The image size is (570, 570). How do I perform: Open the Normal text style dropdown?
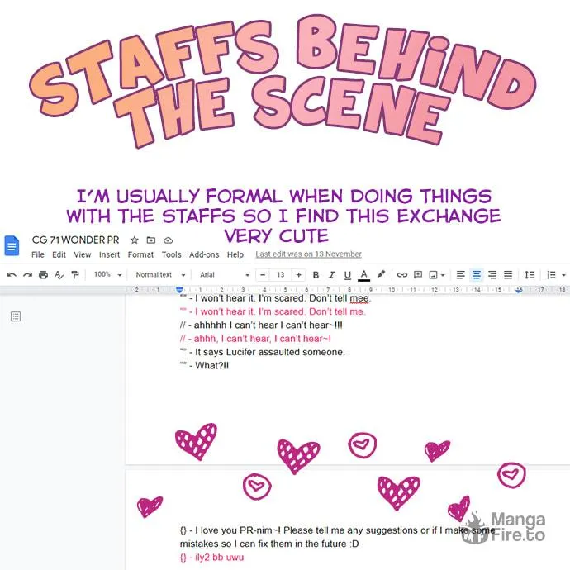[x=161, y=275]
